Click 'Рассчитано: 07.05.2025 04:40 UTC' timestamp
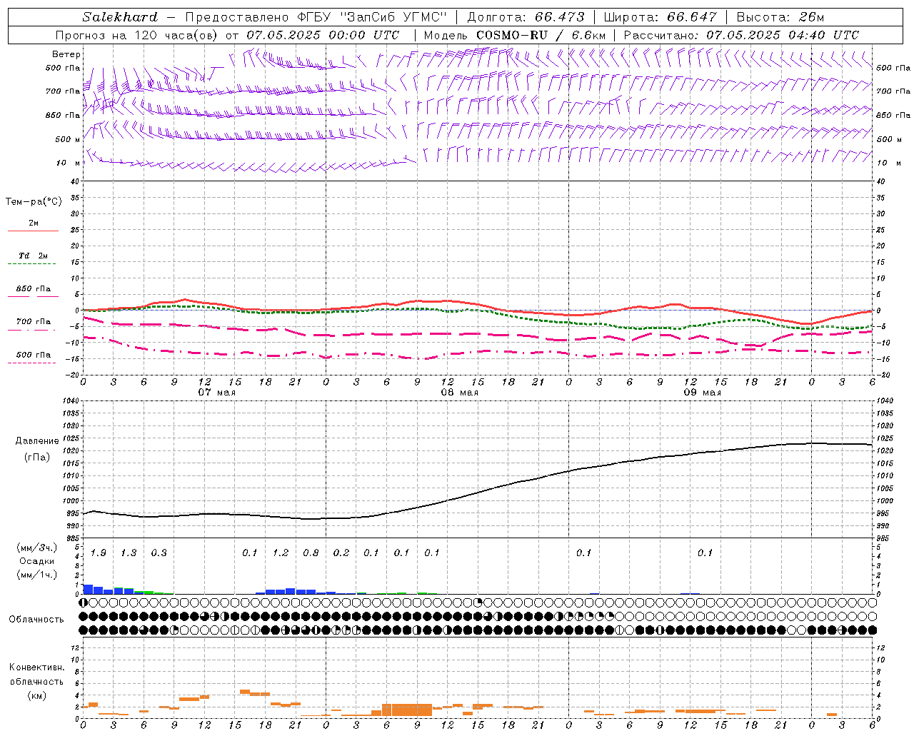 (741, 35)
